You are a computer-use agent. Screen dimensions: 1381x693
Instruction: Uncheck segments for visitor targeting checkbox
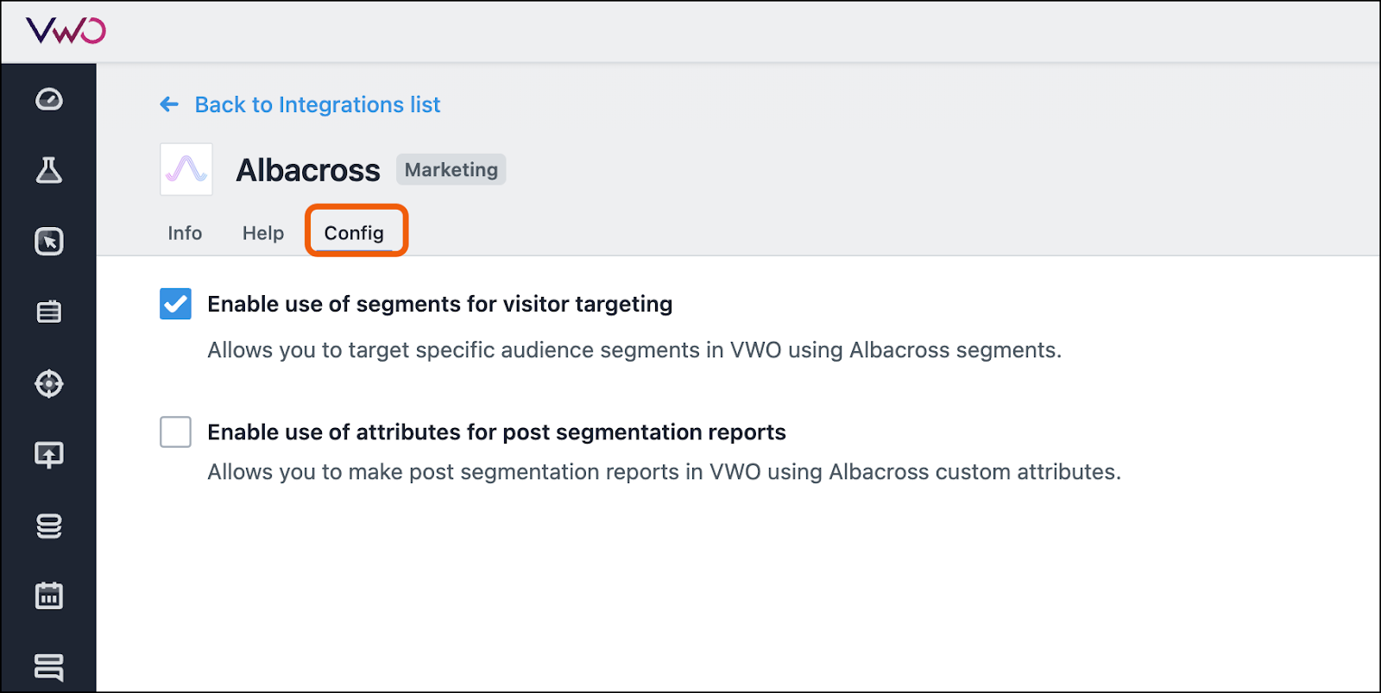175,304
